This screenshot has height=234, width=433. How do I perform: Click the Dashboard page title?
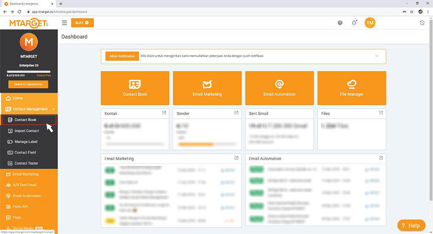tap(74, 37)
